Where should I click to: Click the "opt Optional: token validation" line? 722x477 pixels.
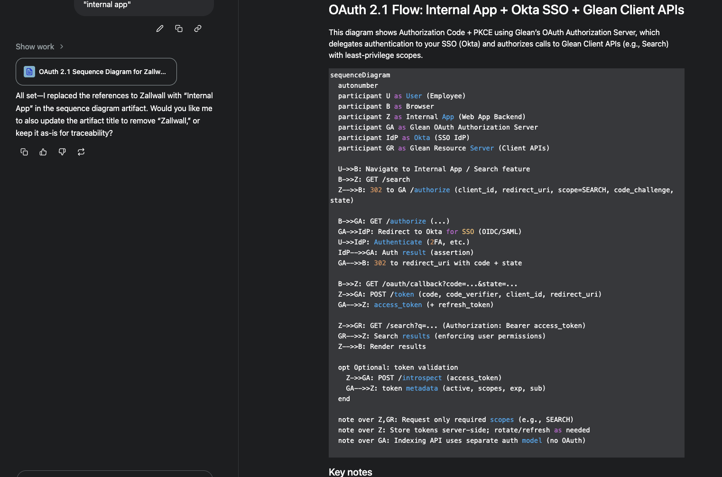click(x=398, y=367)
